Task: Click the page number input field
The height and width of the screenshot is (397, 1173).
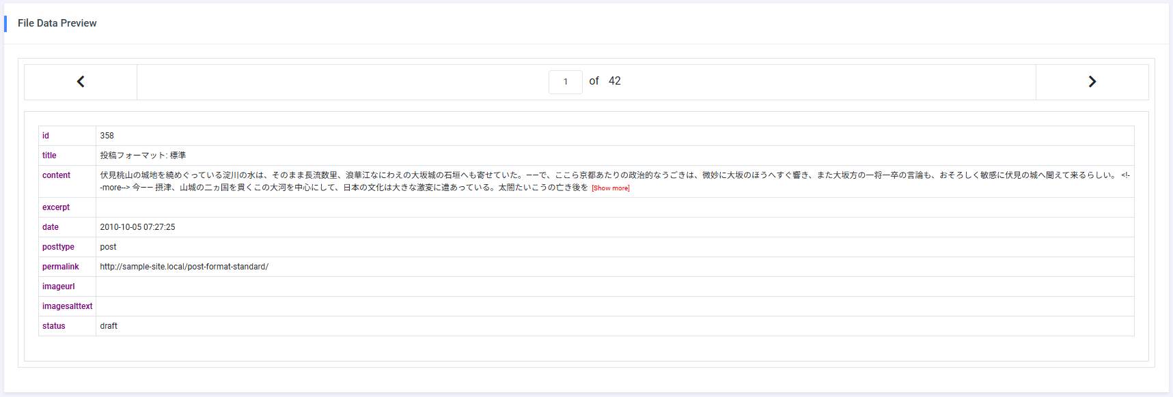Action: pos(565,82)
